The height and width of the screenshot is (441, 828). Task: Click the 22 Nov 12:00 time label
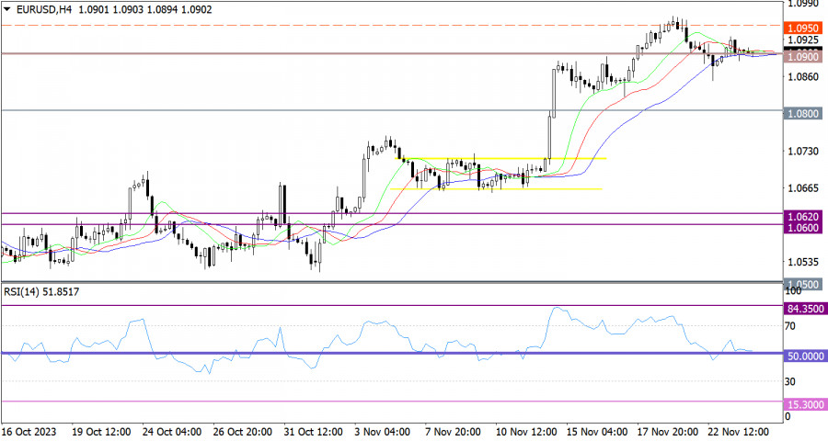(739, 432)
